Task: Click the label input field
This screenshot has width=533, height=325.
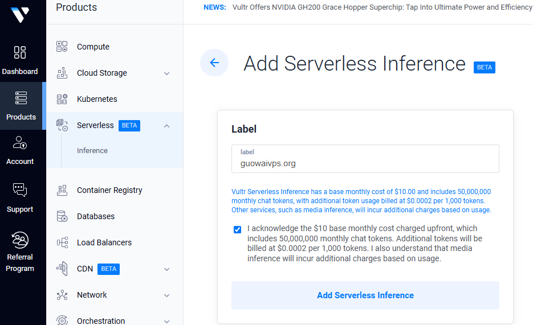Action: coord(365,159)
